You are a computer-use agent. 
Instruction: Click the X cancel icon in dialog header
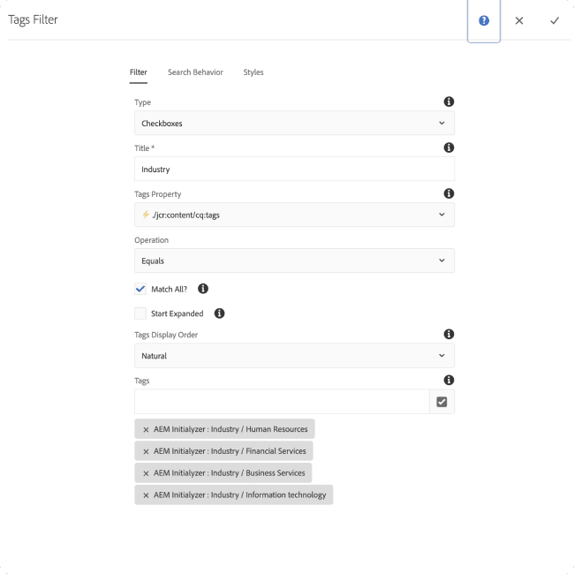click(519, 20)
